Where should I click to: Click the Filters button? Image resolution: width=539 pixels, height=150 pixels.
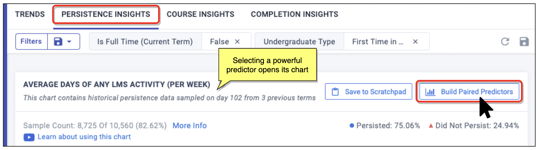[31, 41]
